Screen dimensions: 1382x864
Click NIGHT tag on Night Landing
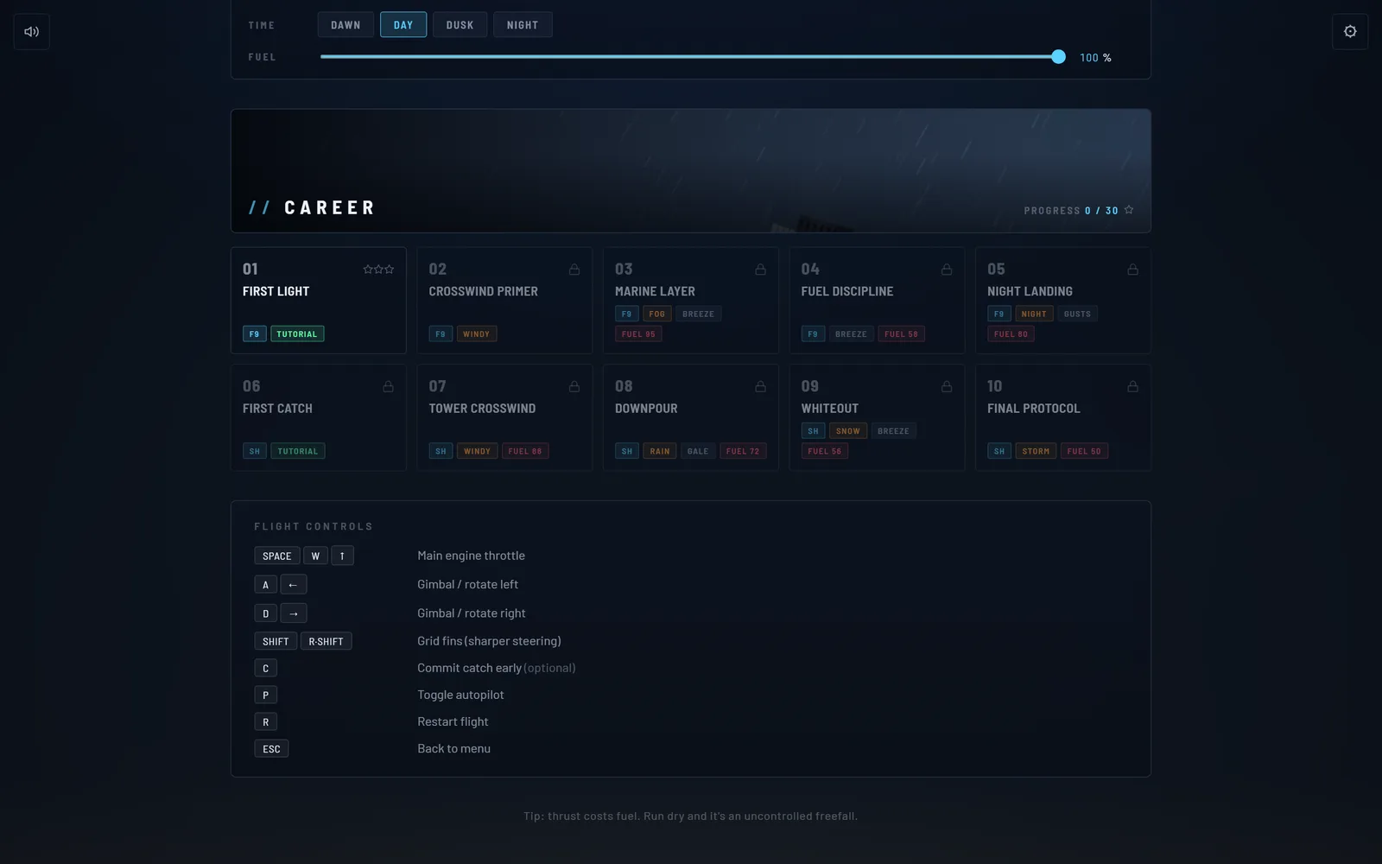1034,314
